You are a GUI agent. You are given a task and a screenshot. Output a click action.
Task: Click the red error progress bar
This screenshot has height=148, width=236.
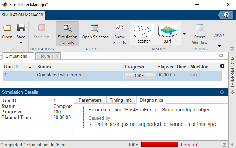coord(159,144)
